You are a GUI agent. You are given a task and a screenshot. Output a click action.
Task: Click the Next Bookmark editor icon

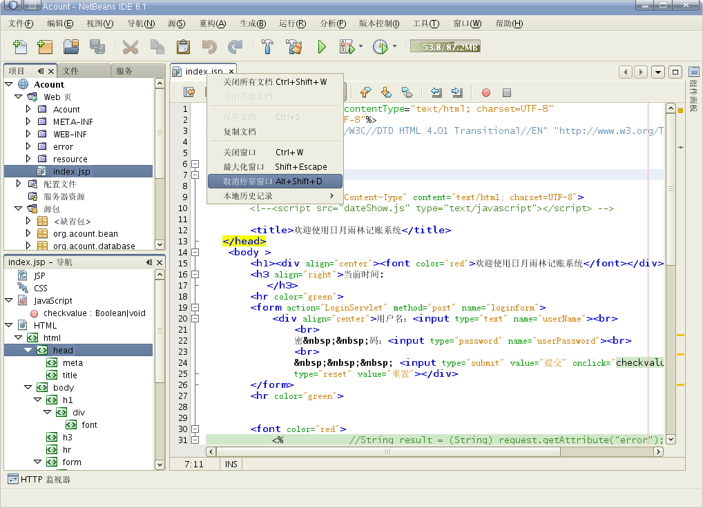386,92
